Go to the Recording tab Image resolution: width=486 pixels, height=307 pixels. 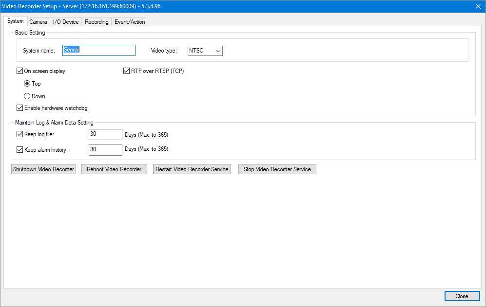[x=97, y=22]
